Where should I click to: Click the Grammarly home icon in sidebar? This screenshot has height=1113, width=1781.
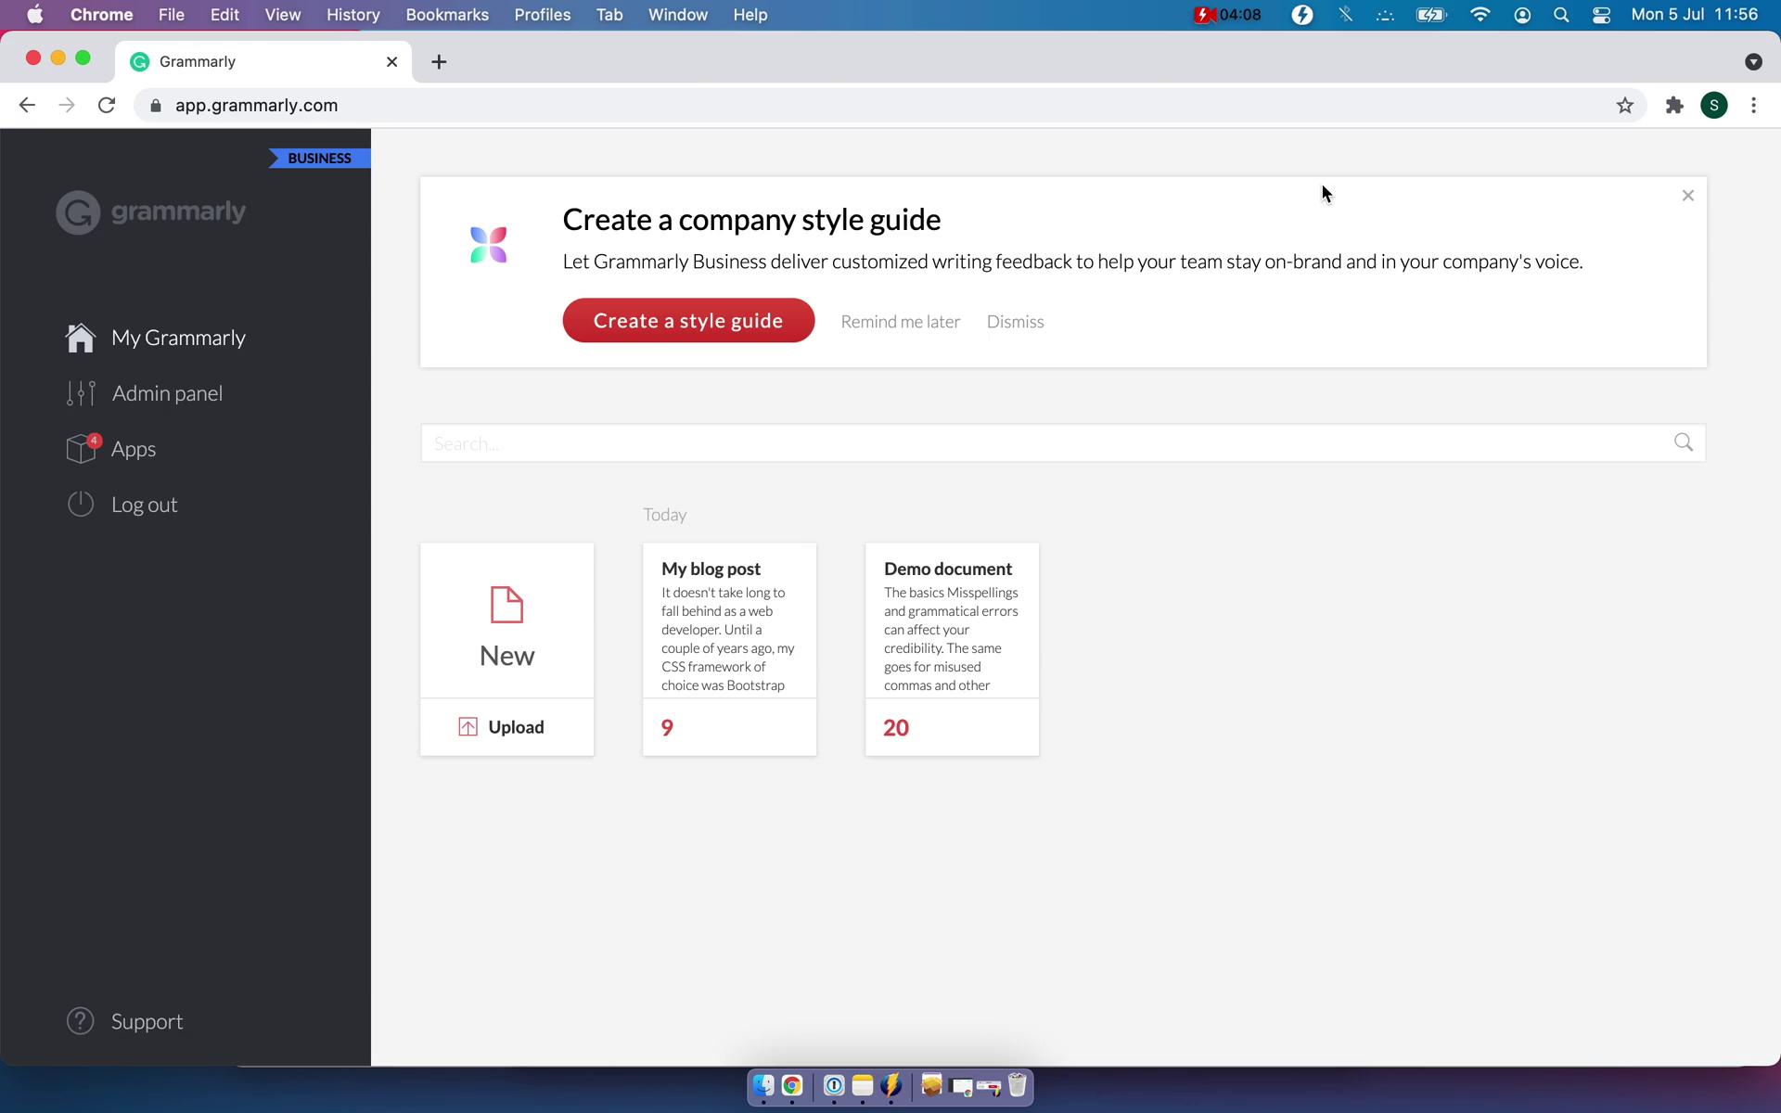point(80,336)
